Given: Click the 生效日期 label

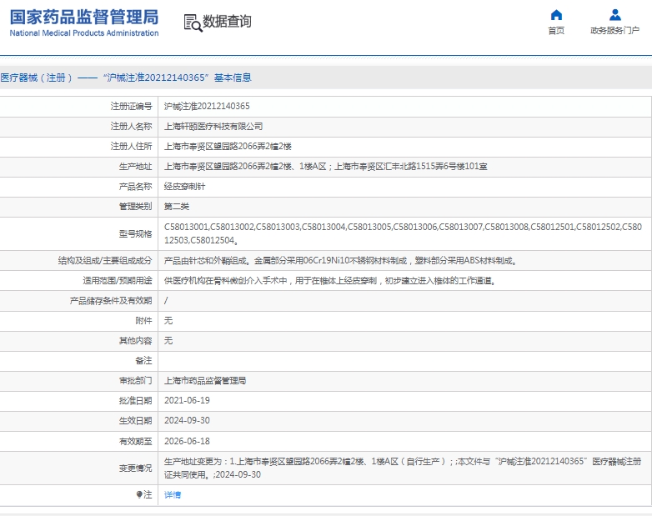Looking at the screenshot, I should [x=136, y=421].
